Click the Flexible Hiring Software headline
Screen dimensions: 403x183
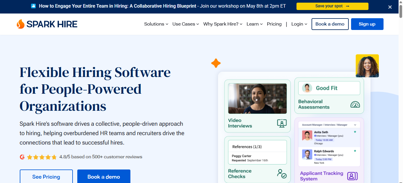click(95, 89)
